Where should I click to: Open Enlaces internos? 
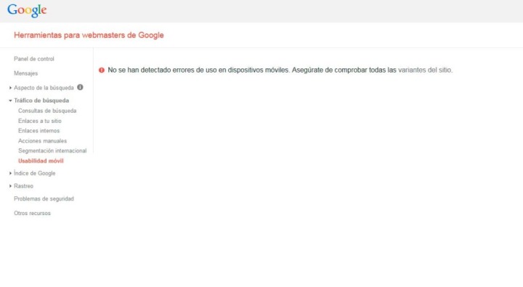(39, 131)
